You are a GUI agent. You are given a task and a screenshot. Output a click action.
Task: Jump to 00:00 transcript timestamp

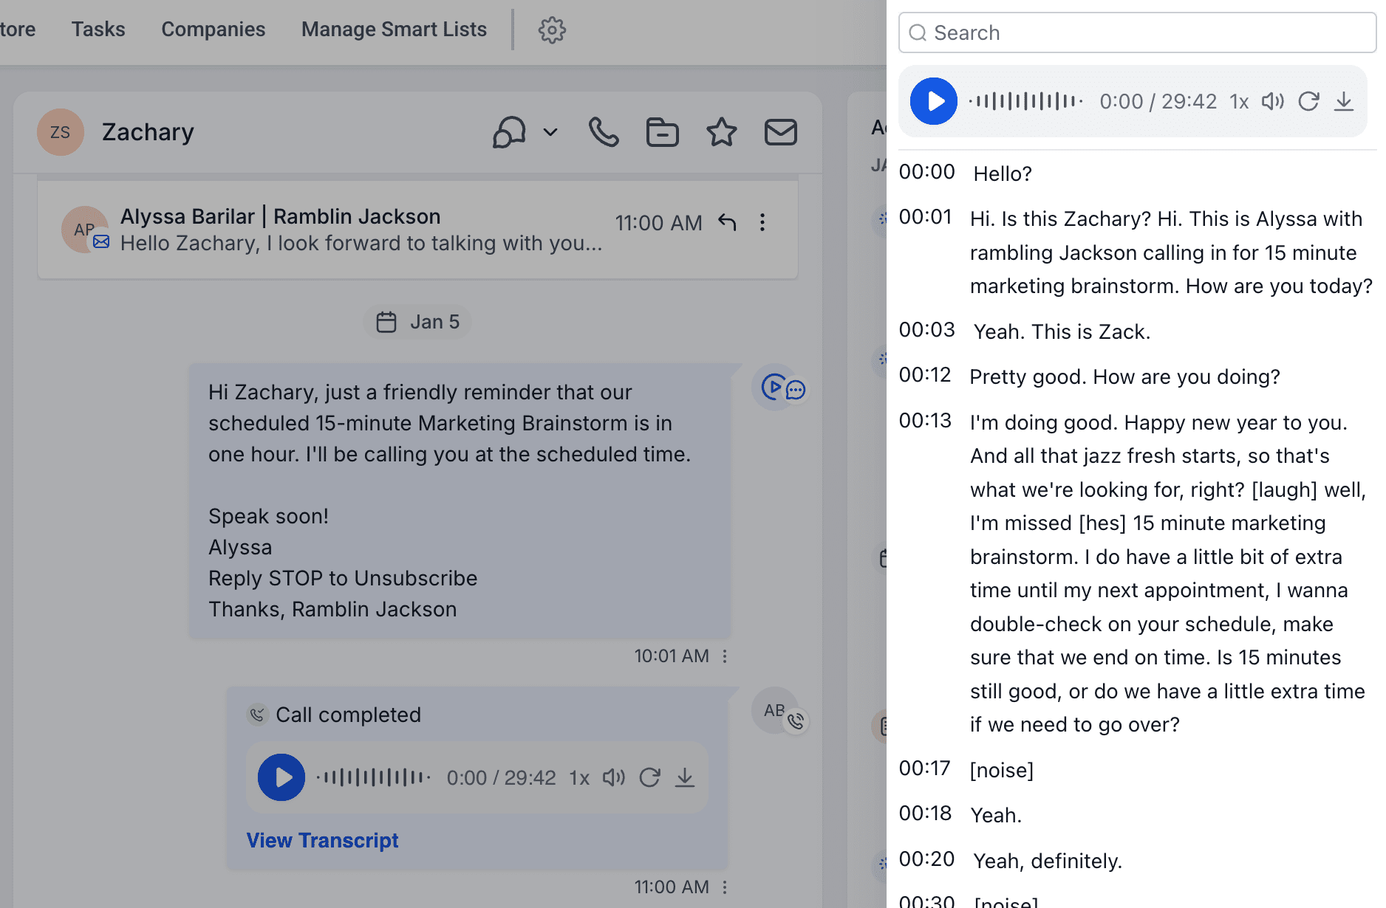tap(926, 172)
